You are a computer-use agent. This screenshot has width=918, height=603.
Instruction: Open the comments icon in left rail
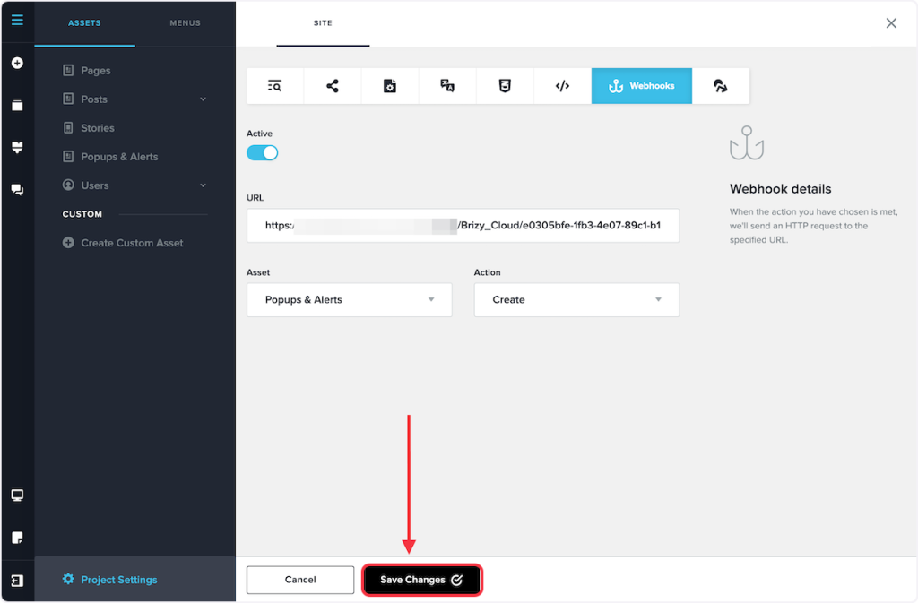point(17,190)
